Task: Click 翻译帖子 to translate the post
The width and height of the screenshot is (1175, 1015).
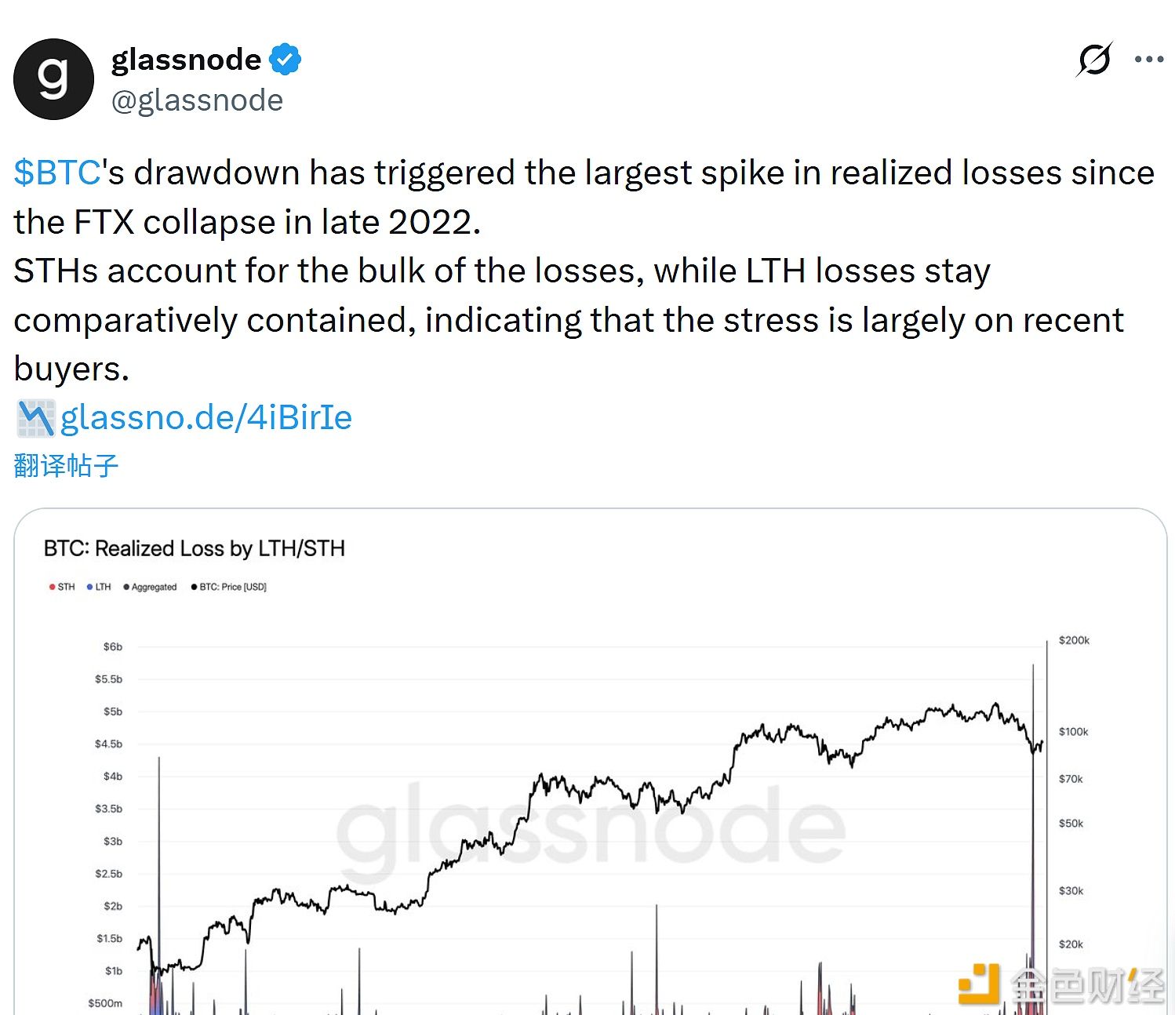Action: [66, 464]
